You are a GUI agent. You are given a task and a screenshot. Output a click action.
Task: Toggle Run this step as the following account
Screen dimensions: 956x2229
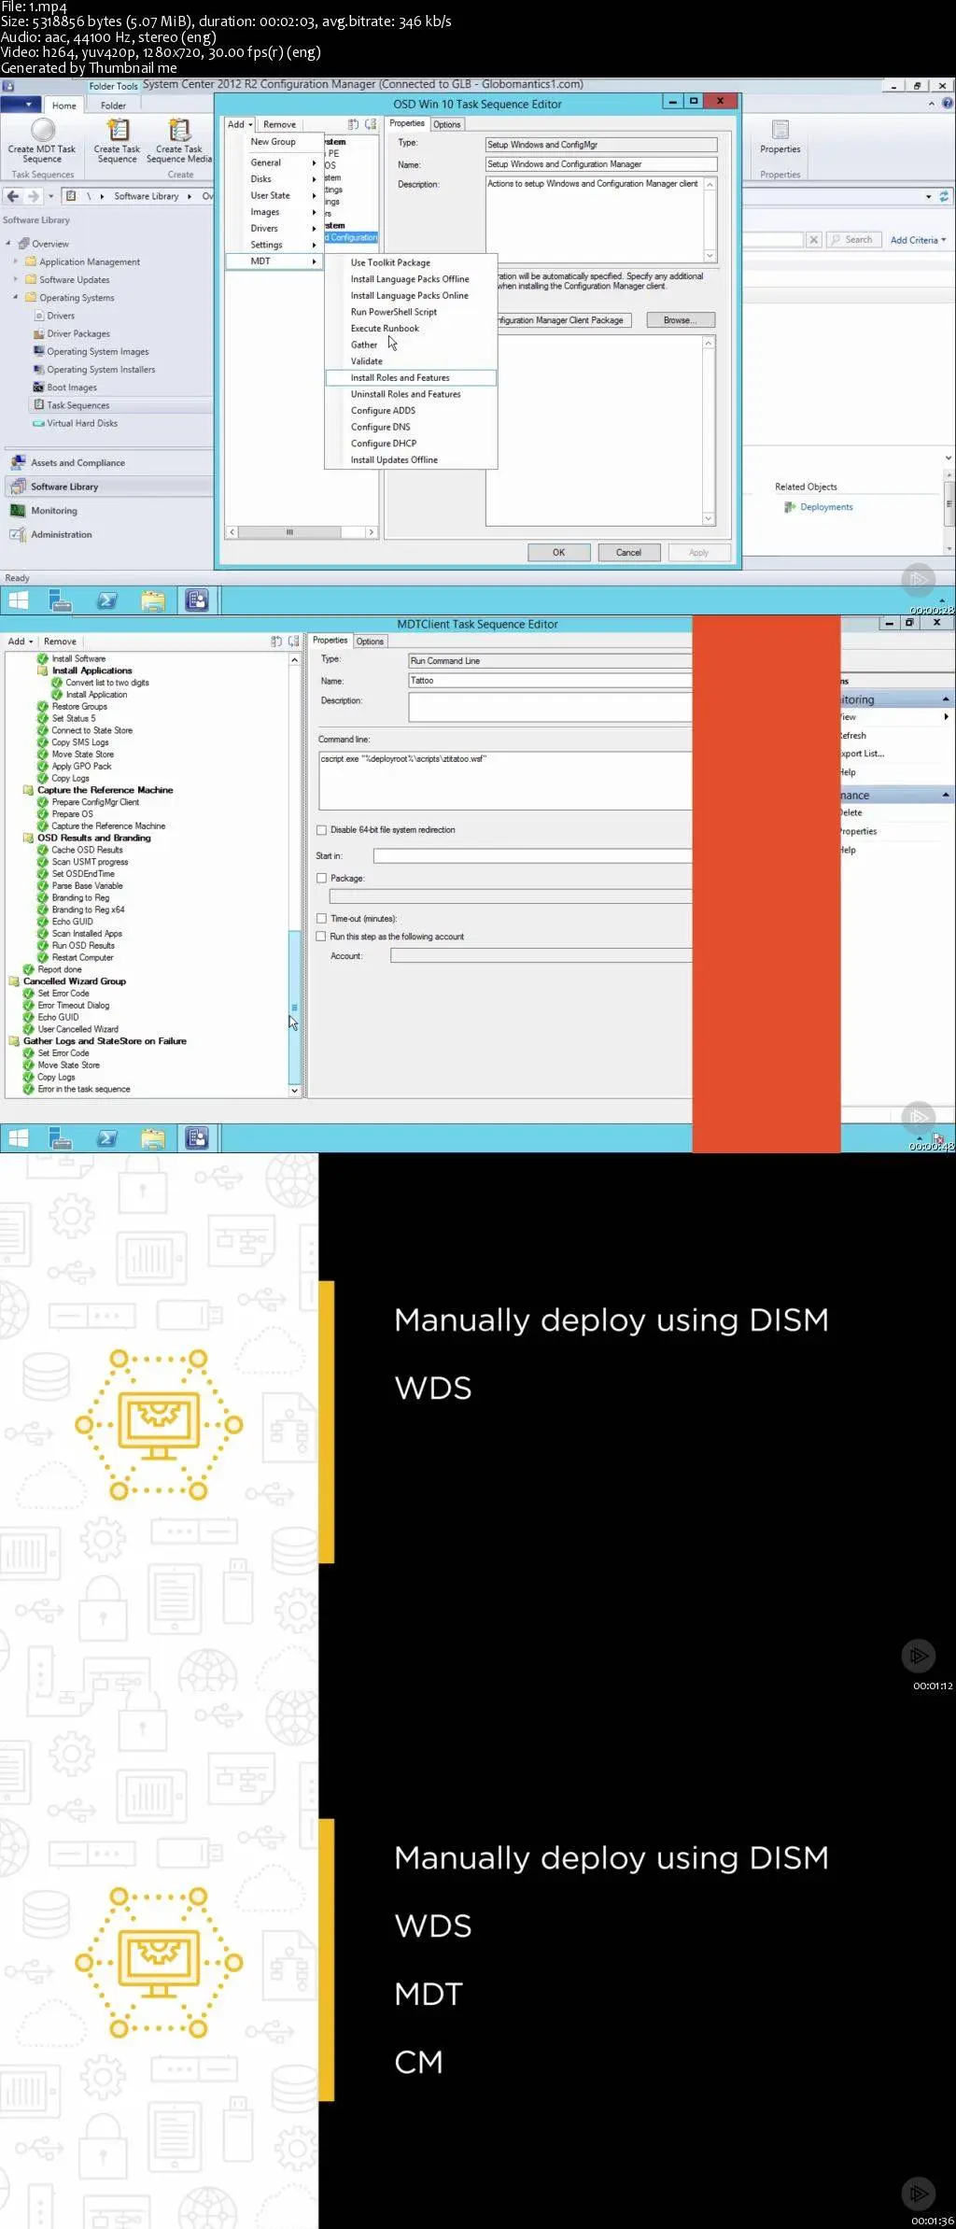click(x=322, y=937)
